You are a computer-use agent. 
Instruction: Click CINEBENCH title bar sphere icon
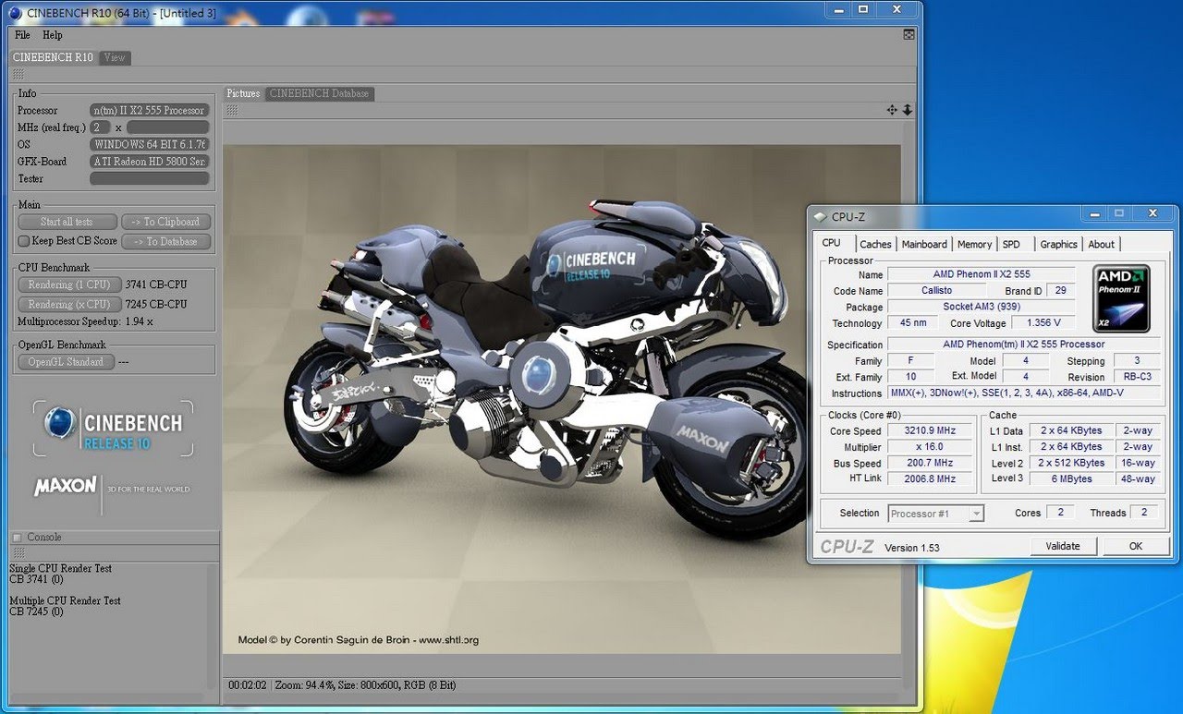pos(15,11)
